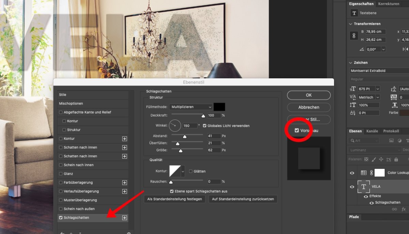Enable the Glätten checkbox
The width and height of the screenshot is (409, 234).
[191, 171]
